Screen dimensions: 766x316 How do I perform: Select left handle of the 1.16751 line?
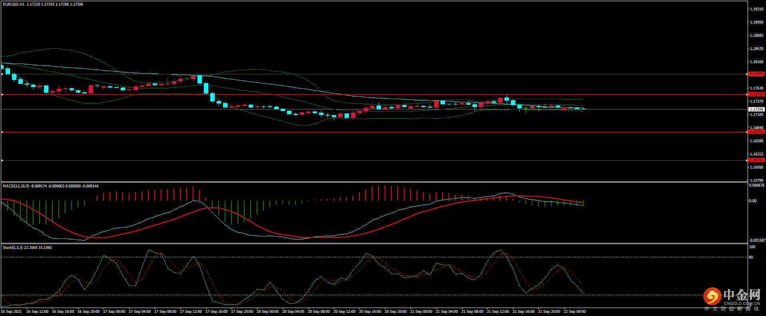point(2,132)
